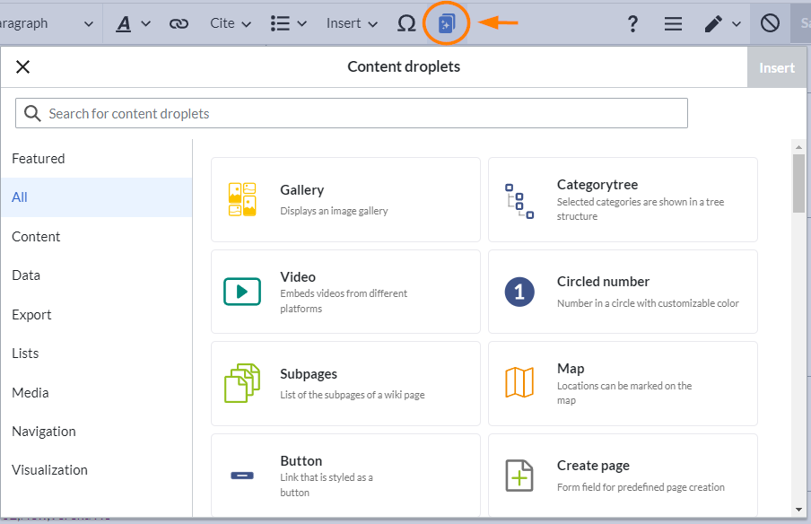Switch to the Featured category
The width and height of the screenshot is (811, 524).
pos(39,159)
